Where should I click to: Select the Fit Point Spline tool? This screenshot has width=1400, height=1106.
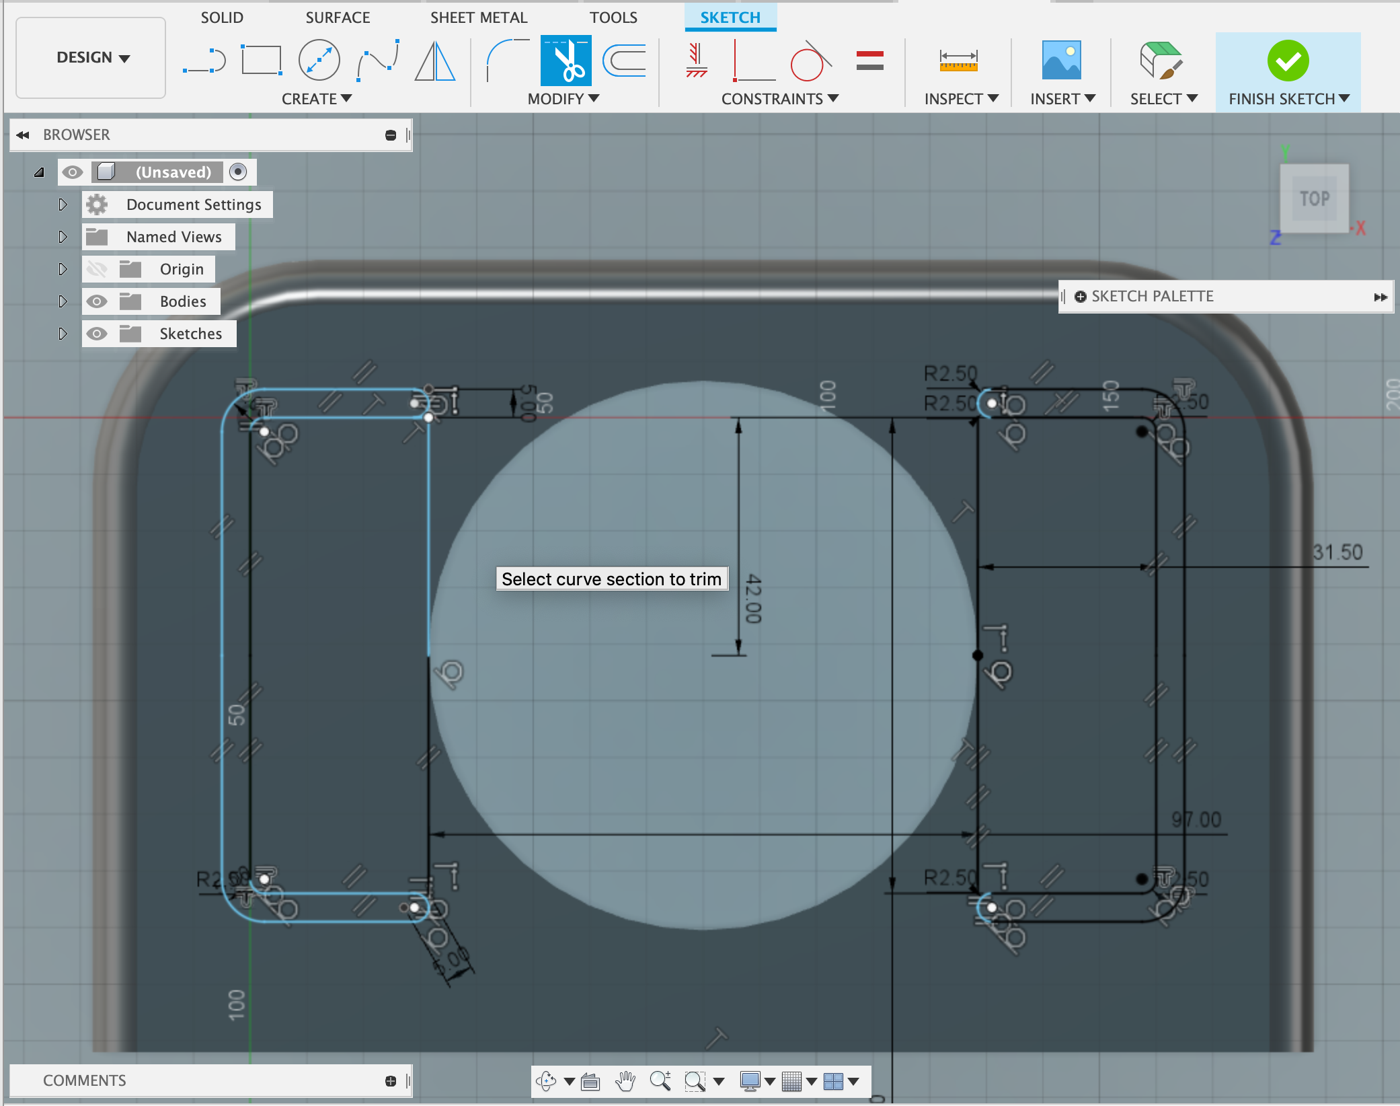tap(378, 61)
